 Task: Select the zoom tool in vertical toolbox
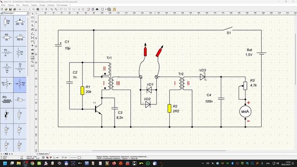click(32, 62)
